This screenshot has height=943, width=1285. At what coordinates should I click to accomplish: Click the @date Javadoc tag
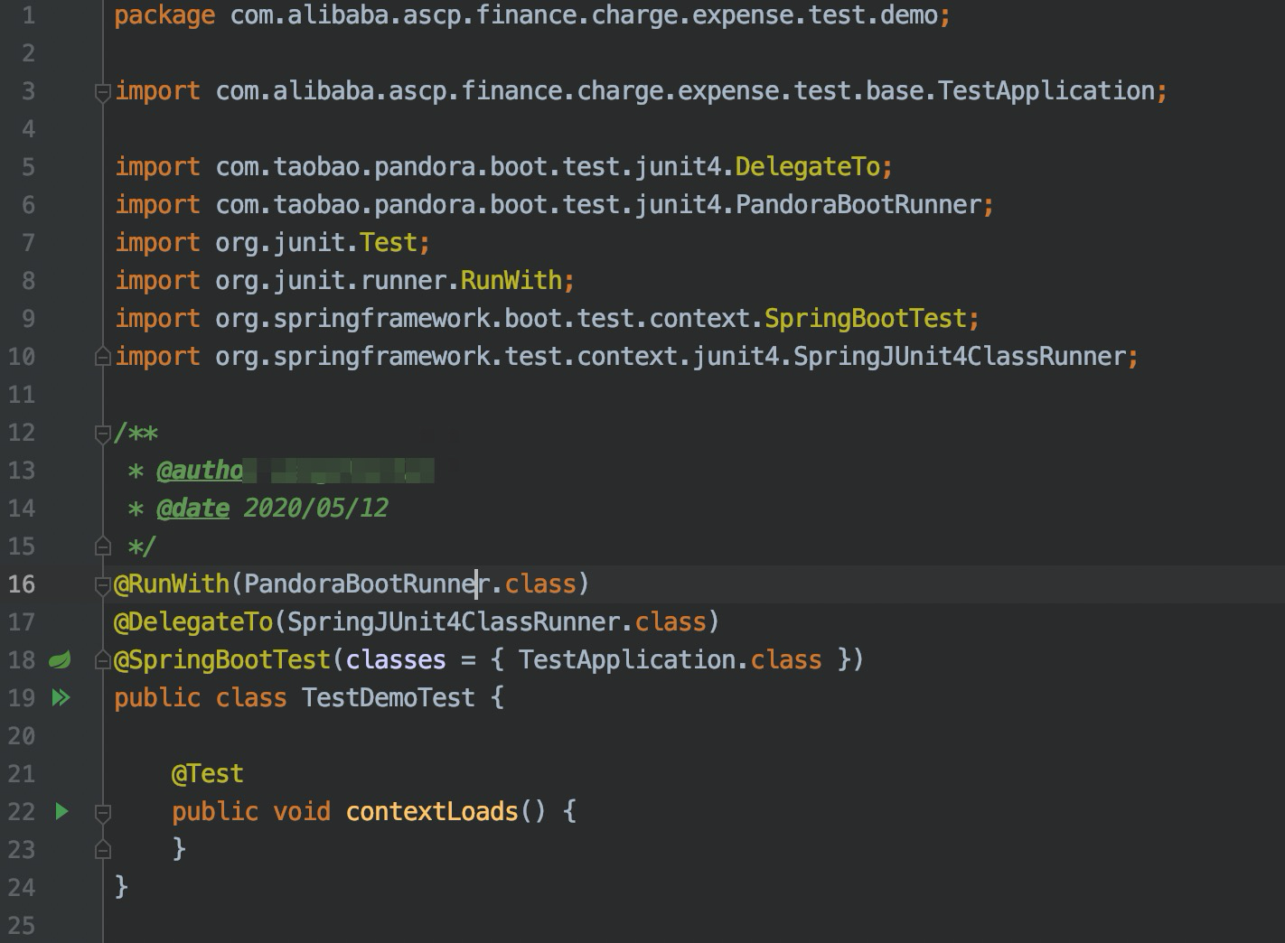(192, 508)
